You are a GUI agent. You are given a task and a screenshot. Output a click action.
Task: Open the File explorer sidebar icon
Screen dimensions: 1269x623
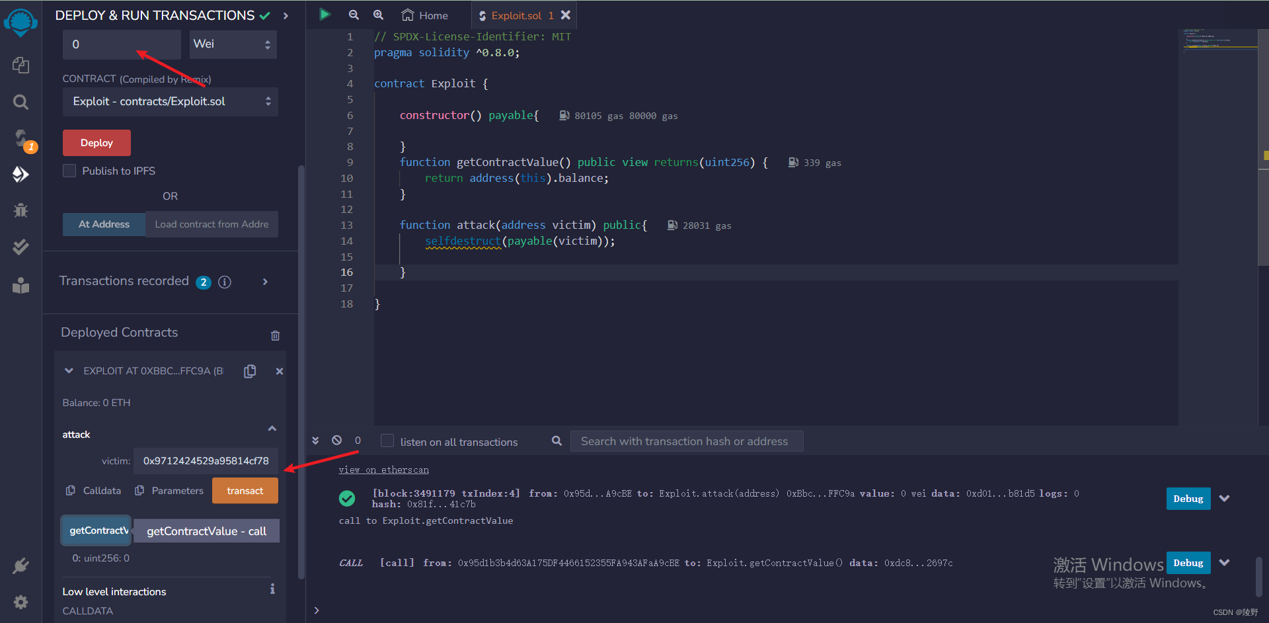click(20, 65)
